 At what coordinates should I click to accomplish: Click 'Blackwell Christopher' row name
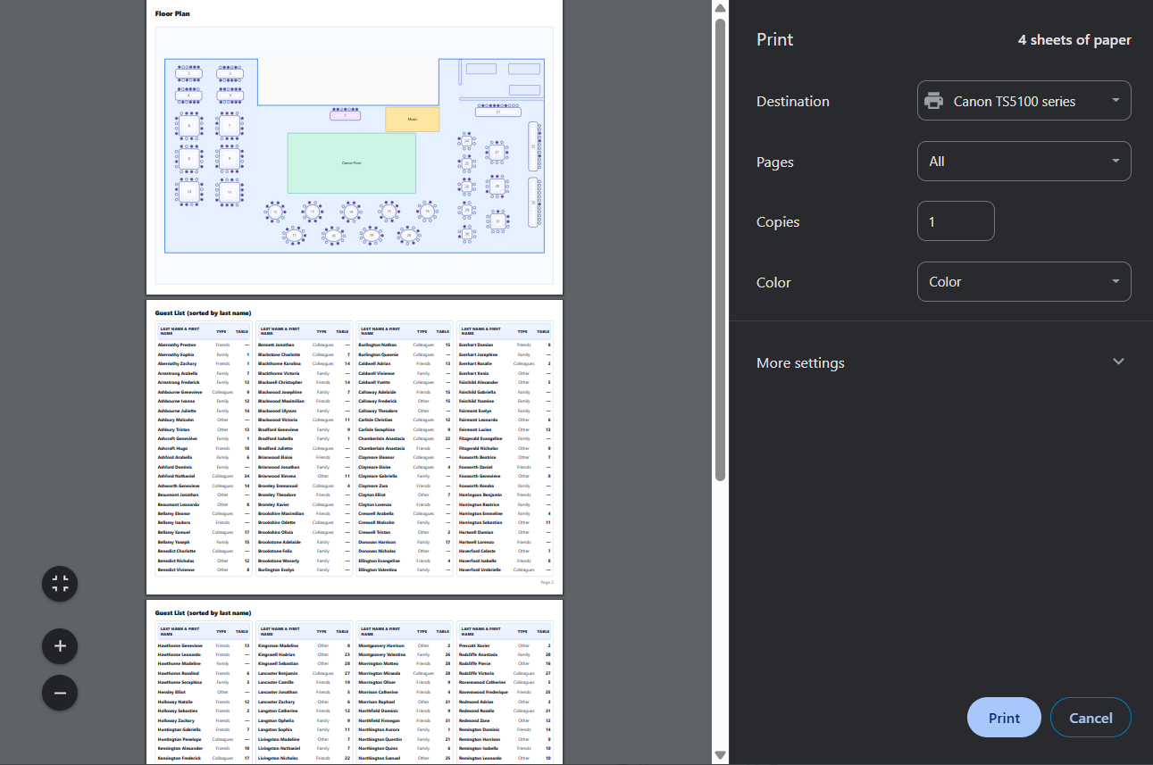point(280,382)
